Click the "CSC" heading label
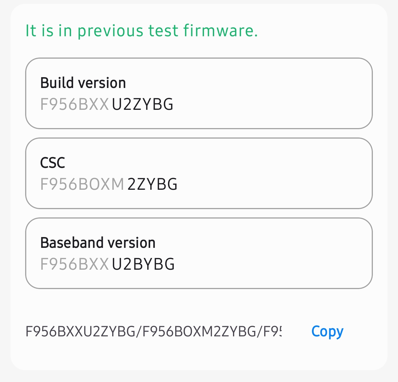The height and width of the screenshot is (382, 398). pos(53,163)
